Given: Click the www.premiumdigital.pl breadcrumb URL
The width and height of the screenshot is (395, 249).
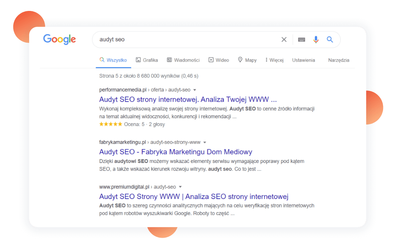Looking at the screenshot, I should (137, 187).
